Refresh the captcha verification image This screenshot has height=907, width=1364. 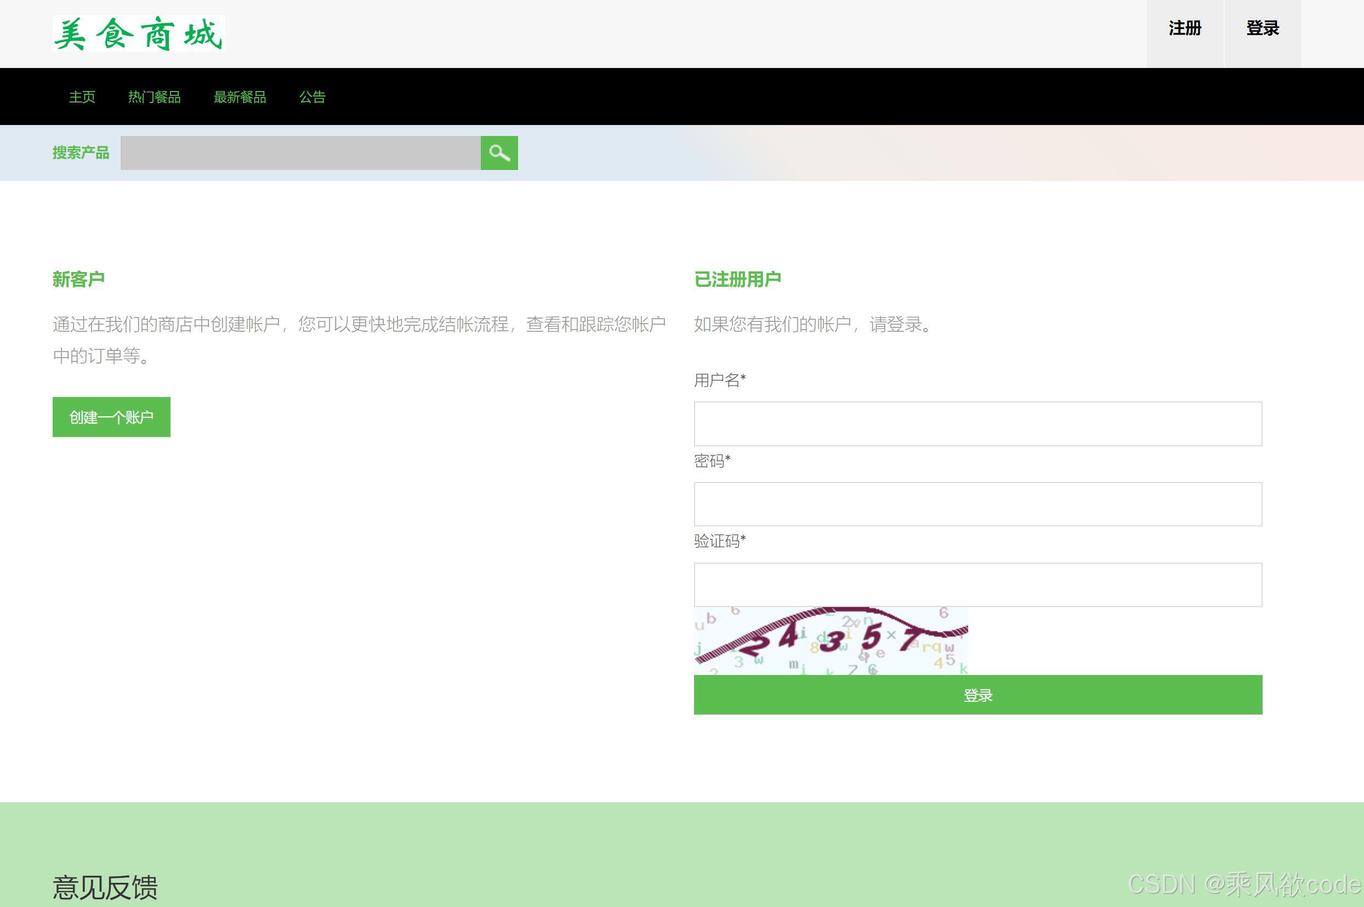831,640
